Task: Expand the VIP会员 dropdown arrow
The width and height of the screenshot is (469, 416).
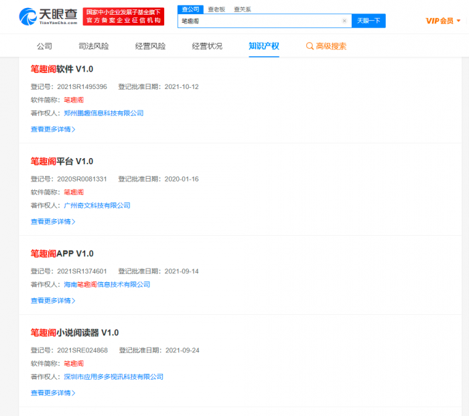Action: click(458, 21)
